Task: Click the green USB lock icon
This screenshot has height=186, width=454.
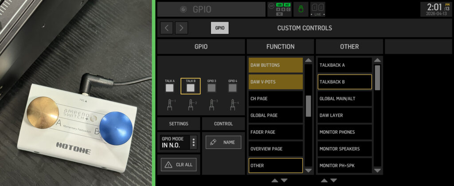Action: point(301,10)
